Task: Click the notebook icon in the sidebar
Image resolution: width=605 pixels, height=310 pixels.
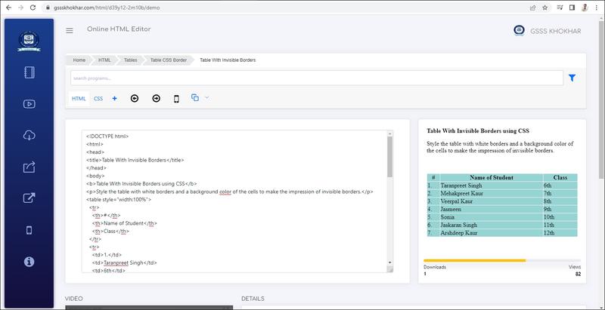Action: point(29,73)
